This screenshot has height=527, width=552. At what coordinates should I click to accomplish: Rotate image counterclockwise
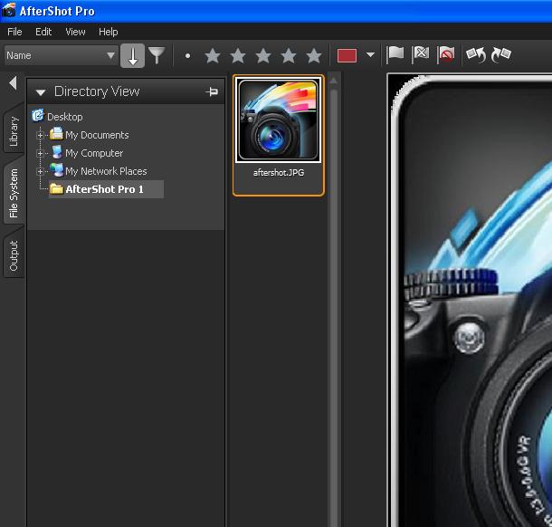(476, 55)
